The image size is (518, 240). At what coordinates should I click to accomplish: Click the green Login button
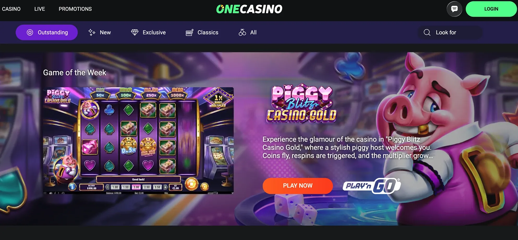(x=491, y=9)
